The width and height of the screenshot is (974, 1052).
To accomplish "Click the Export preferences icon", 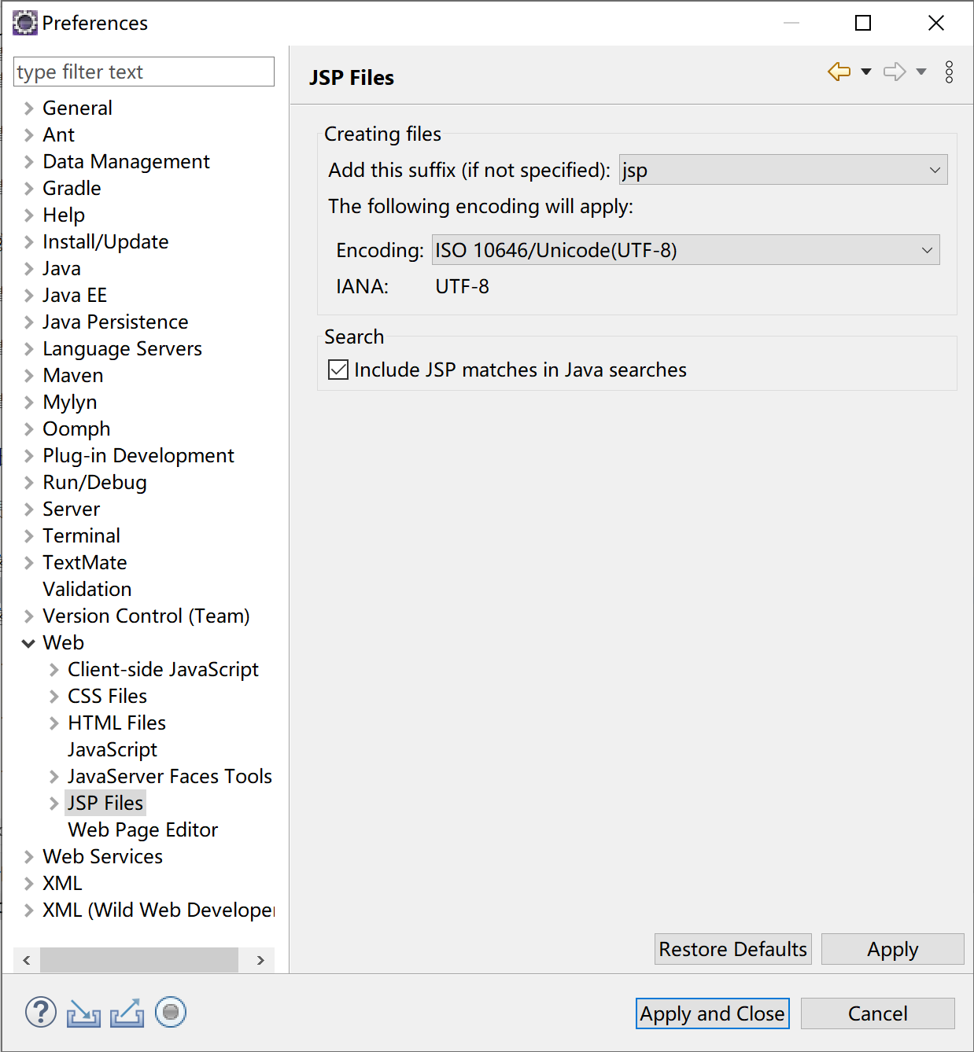I will pos(127,1013).
